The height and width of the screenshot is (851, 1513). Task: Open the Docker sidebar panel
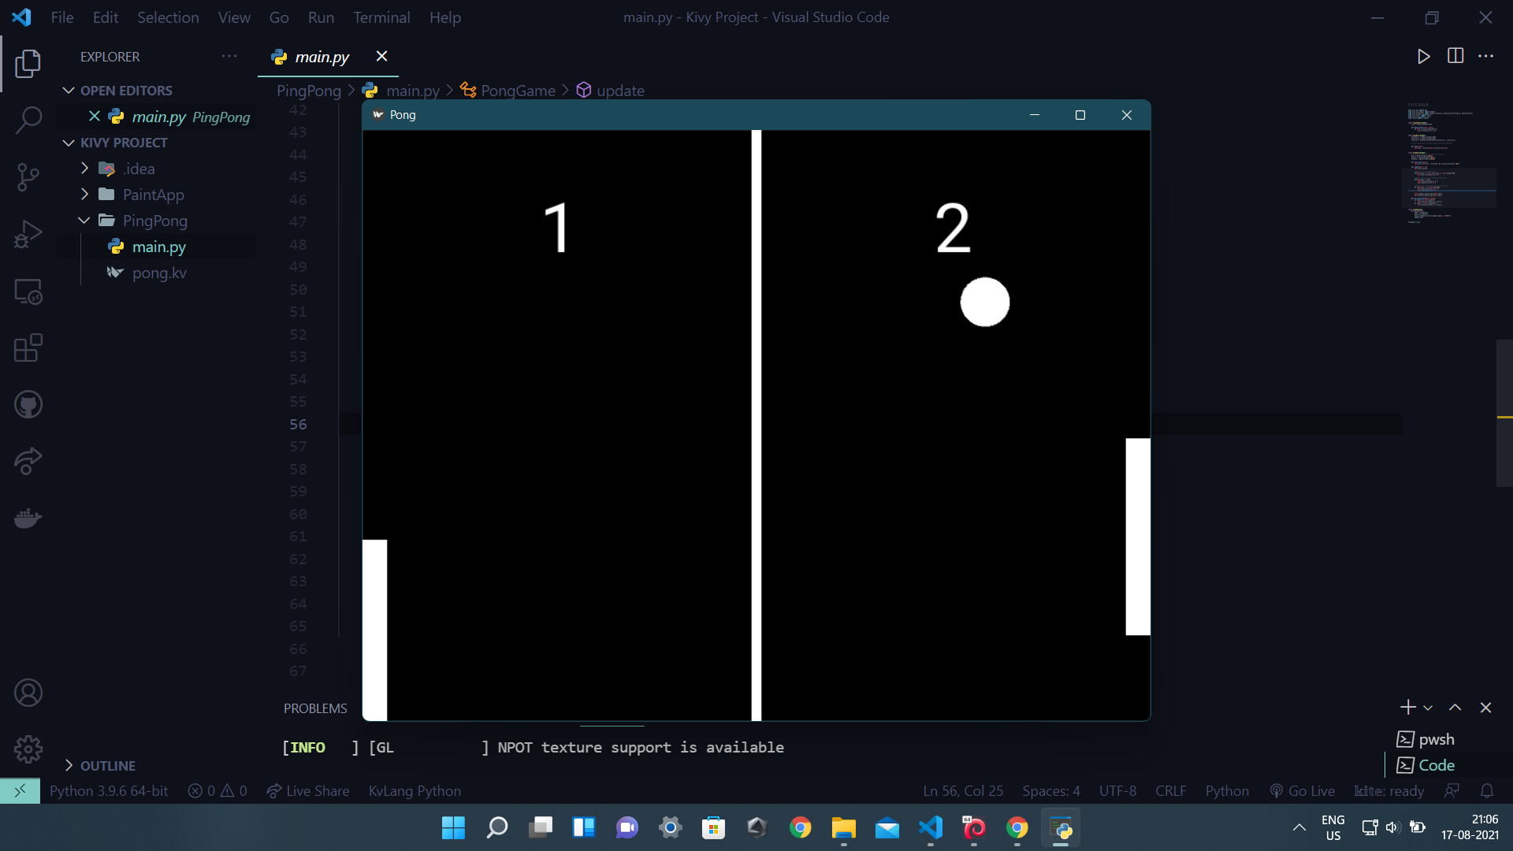[x=28, y=518]
